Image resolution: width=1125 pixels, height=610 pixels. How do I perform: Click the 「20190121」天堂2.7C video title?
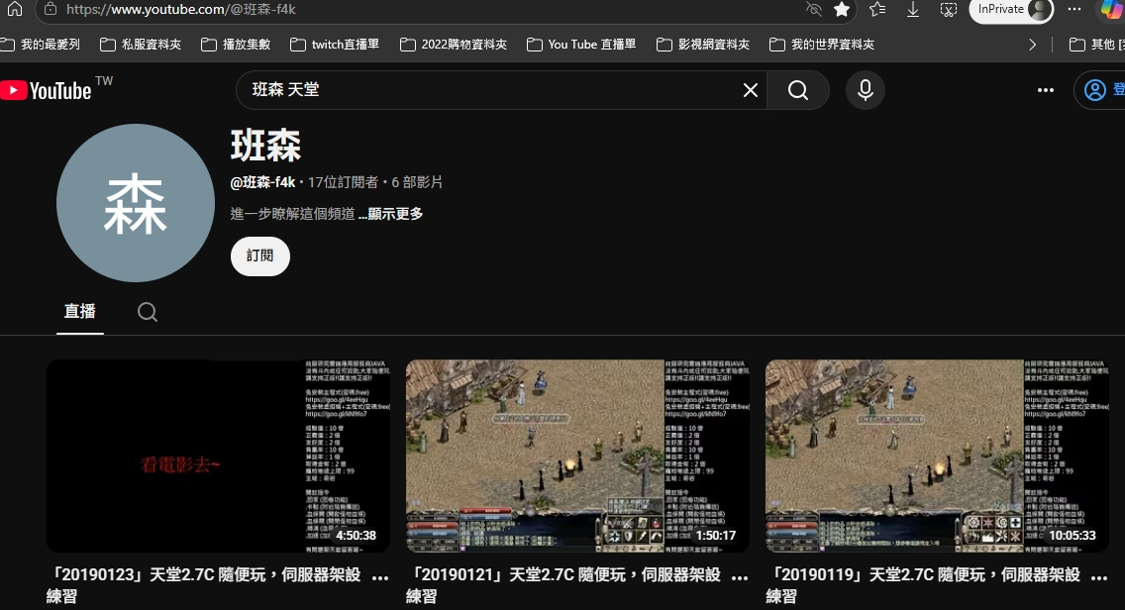coord(563,585)
